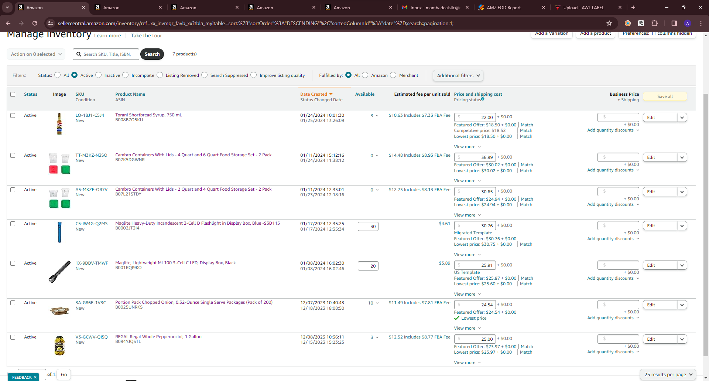The width and height of the screenshot is (709, 381).
Task: Close the AMZ EOD Report tab
Action: (x=543, y=7)
